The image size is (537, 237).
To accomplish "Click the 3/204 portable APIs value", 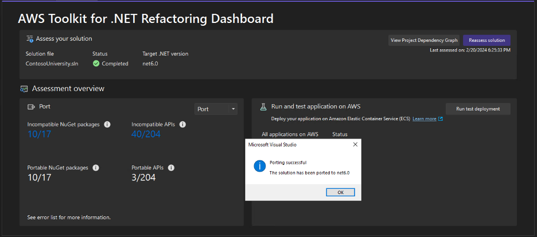I will click(x=143, y=177).
